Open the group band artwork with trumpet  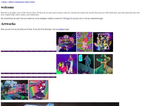[x=103, y=42]
